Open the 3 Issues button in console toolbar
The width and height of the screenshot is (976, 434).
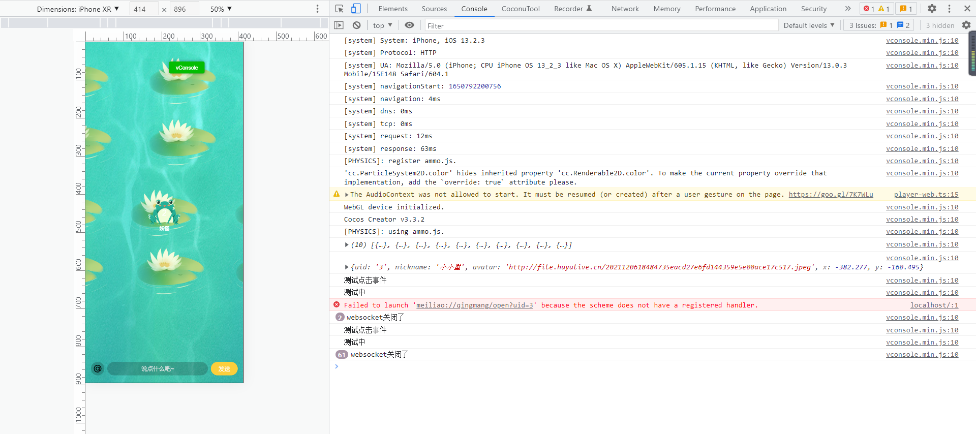click(x=879, y=25)
